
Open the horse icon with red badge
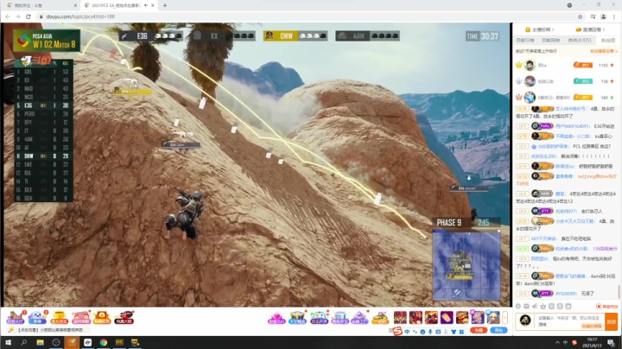click(16, 317)
